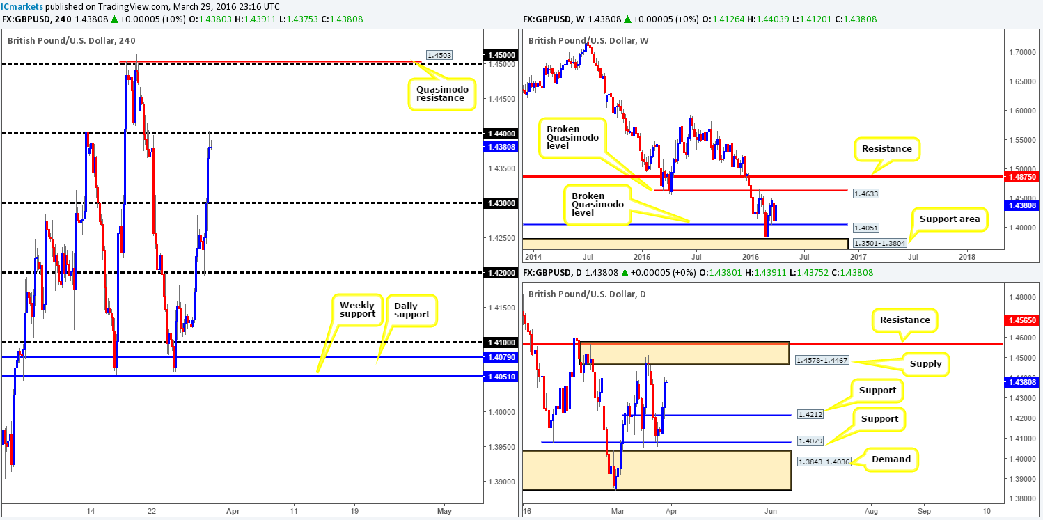Click the 'British Pound/U.S. Dollar, W' chart title
The height and width of the screenshot is (520, 1043).
[590, 40]
